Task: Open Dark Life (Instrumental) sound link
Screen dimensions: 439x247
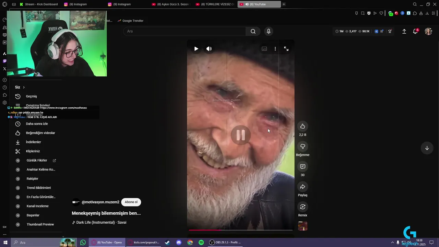Action: click(101, 222)
